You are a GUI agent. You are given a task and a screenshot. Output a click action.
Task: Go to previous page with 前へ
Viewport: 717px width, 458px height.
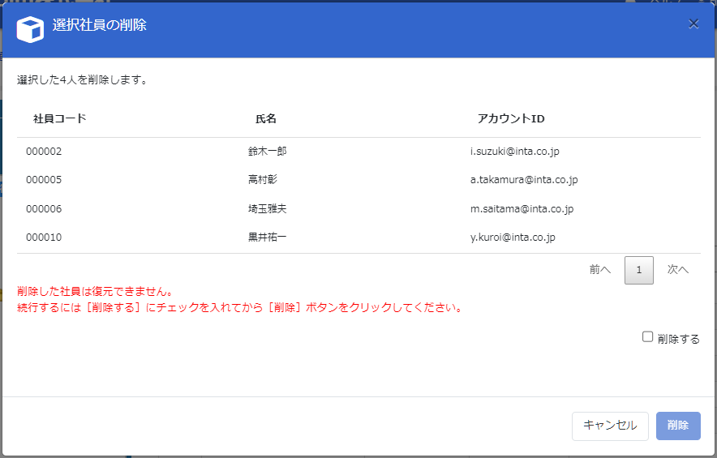(600, 270)
